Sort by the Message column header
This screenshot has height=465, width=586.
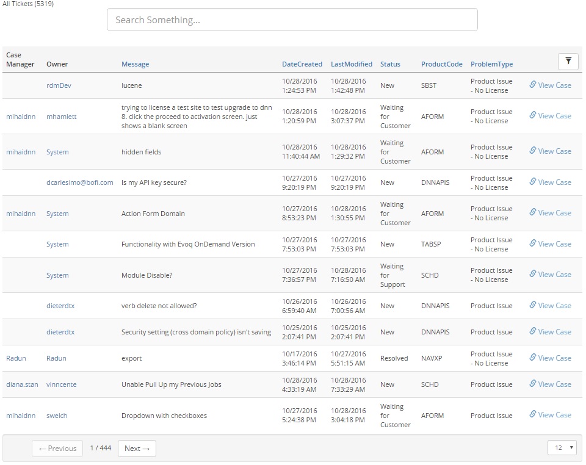[x=135, y=64]
